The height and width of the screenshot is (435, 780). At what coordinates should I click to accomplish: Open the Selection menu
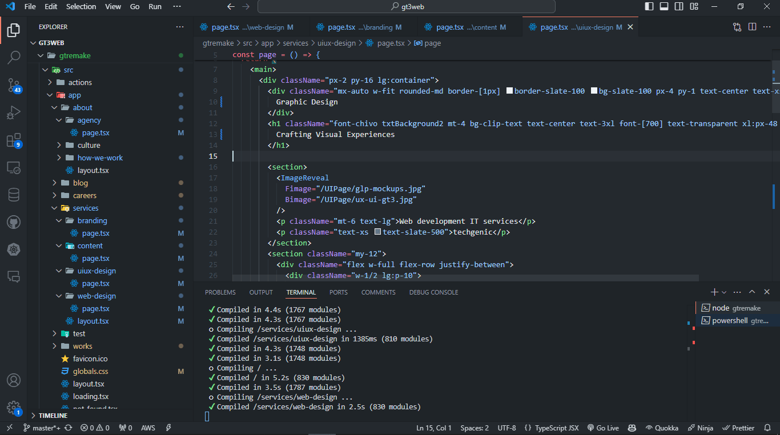click(x=81, y=7)
